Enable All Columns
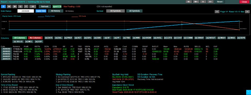 pyautogui.click(x=20, y=38)
